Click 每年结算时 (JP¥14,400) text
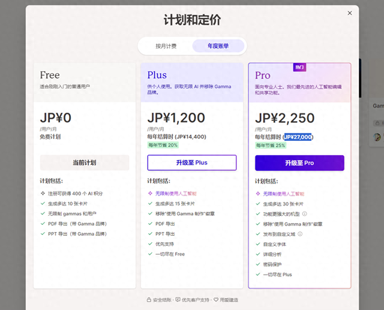 pos(176,137)
